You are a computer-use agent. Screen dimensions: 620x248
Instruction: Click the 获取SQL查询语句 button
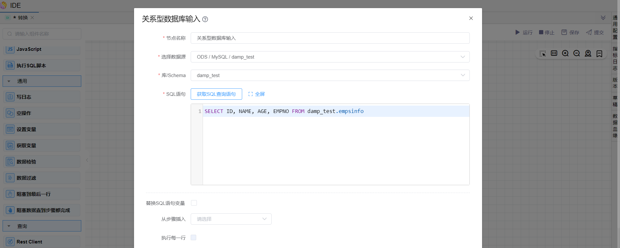(x=216, y=94)
